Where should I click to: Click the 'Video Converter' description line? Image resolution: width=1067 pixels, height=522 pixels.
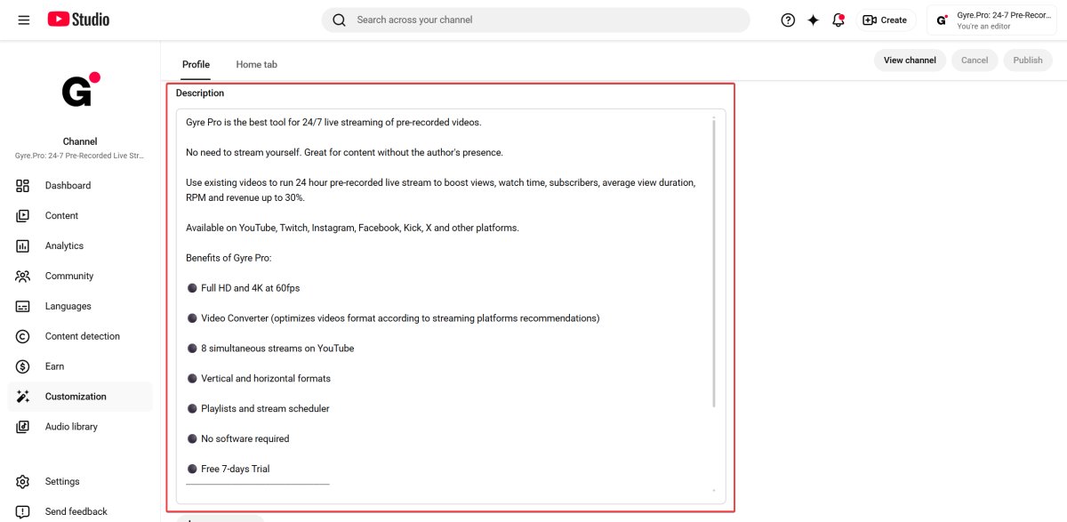(x=393, y=318)
